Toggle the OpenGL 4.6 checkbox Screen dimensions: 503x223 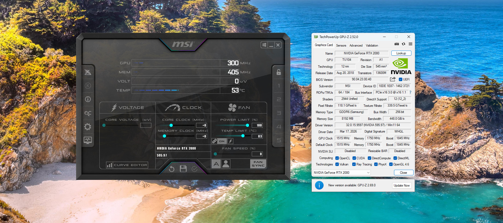coord(391,164)
